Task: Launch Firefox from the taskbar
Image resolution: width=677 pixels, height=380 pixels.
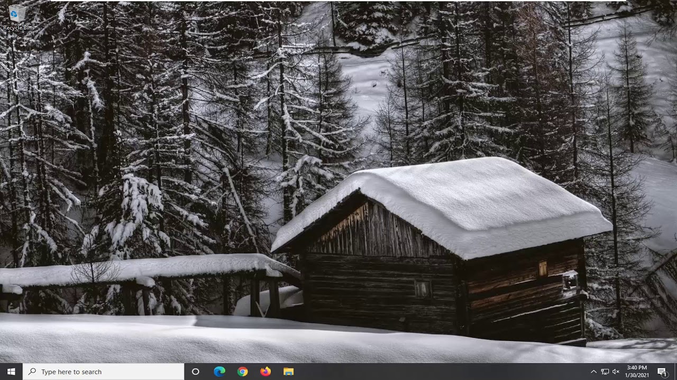Action: point(266,372)
